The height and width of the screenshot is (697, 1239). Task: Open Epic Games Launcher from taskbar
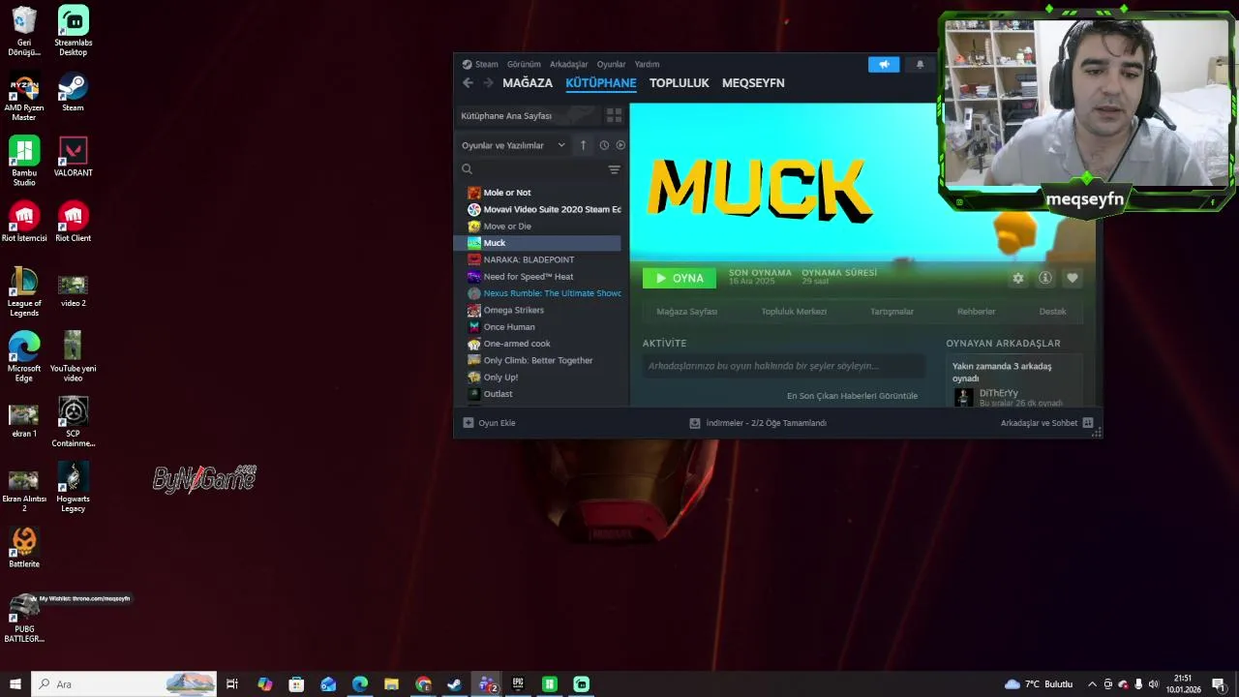point(518,684)
